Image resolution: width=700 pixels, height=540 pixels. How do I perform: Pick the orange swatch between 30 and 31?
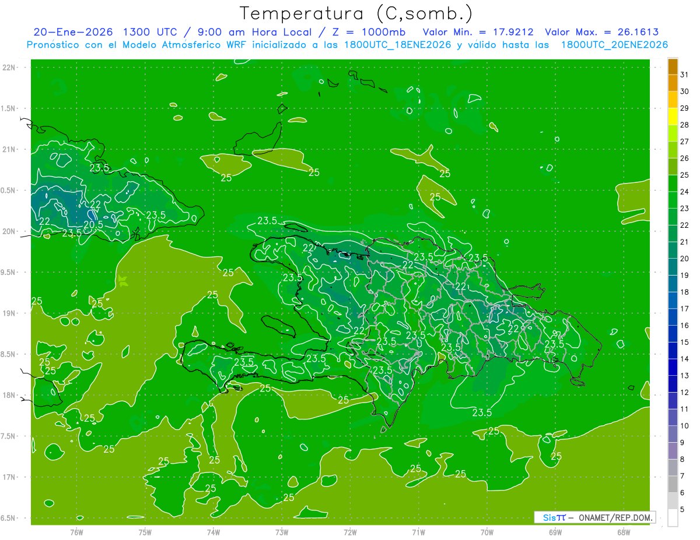click(x=673, y=83)
